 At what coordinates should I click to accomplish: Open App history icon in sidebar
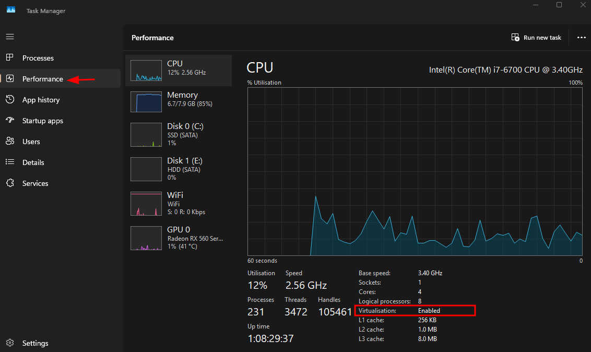point(10,99)
